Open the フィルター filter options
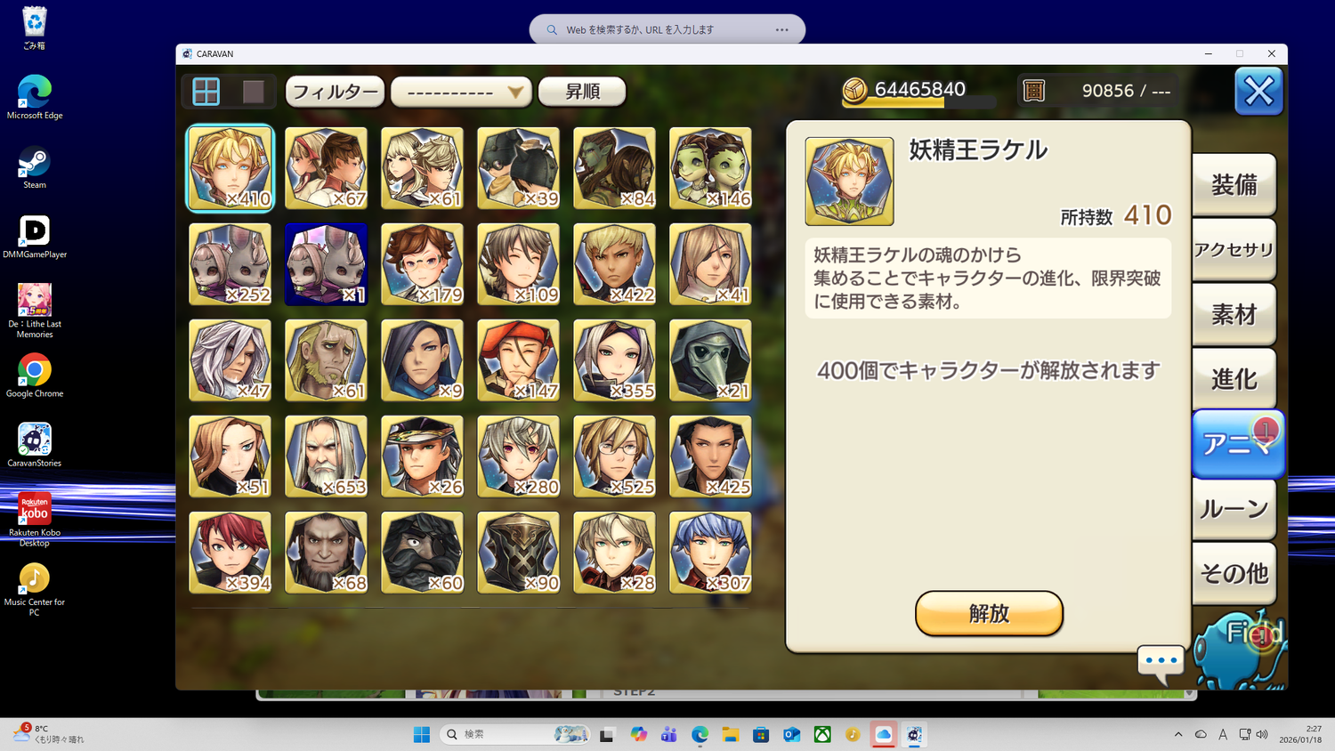 coord(335,91)
